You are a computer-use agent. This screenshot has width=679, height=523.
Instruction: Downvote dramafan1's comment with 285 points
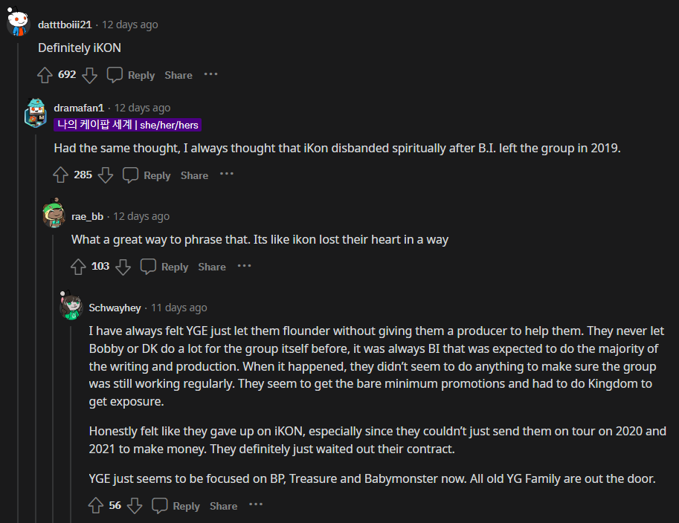[x=106, y=175]
